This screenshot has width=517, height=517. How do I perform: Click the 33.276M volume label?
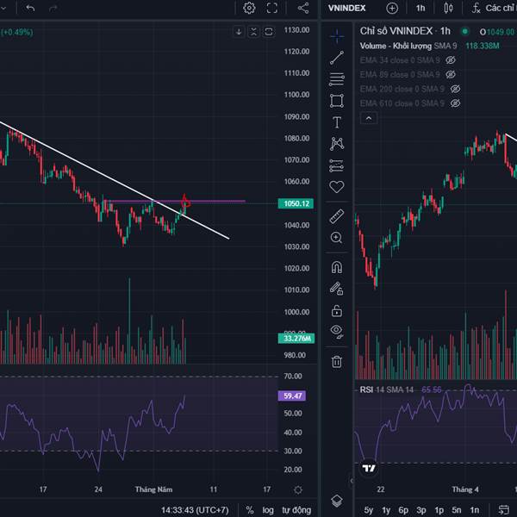[x=296, y=339]
